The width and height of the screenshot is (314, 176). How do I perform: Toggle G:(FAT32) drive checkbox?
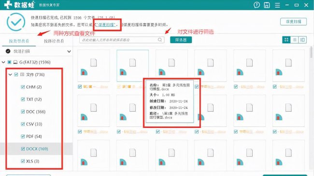[9, 62]
